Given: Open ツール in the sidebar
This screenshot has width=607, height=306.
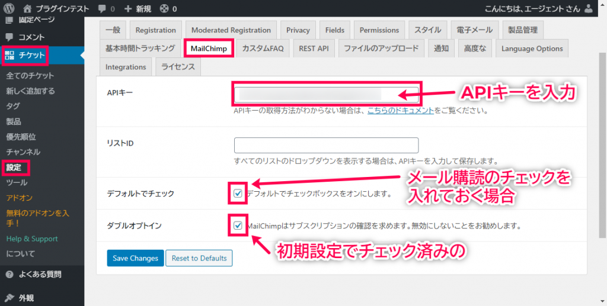Looking at the screenshot, I should [x=17, y=182].
